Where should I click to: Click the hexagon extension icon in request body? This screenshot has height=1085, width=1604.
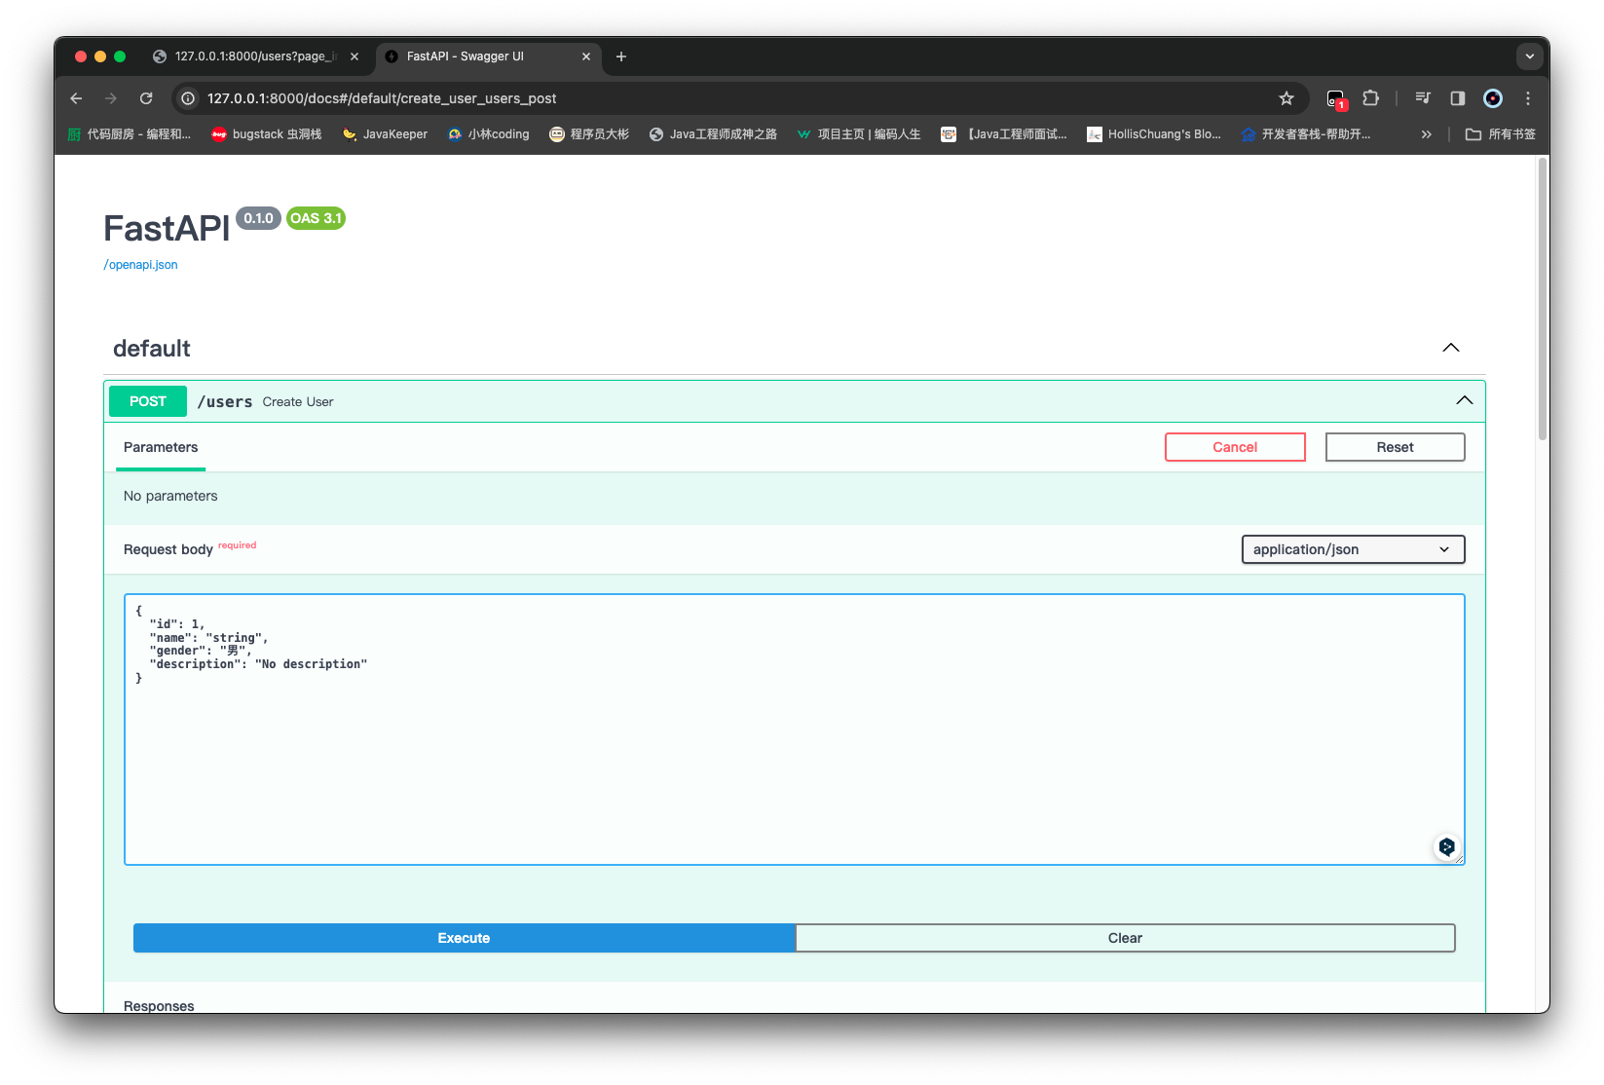click(1446, 847)
